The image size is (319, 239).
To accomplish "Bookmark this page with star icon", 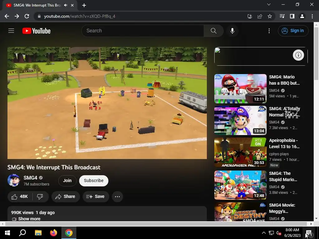I will coord(269,16).
